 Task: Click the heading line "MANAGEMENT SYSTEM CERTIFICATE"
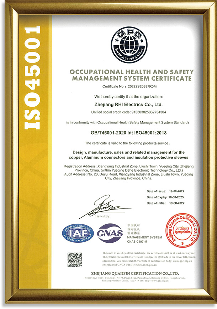[x=132, y=78]
